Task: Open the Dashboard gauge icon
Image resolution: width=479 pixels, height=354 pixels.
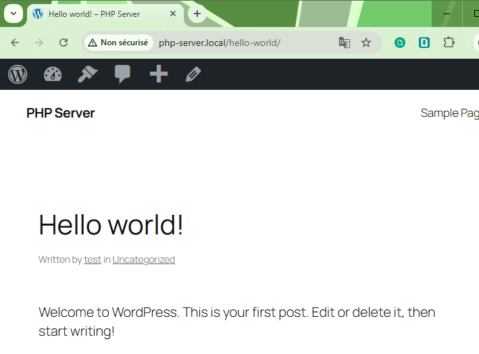Action: (53, 74)
